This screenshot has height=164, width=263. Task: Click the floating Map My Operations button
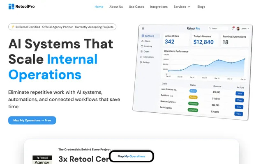point(131,156)
